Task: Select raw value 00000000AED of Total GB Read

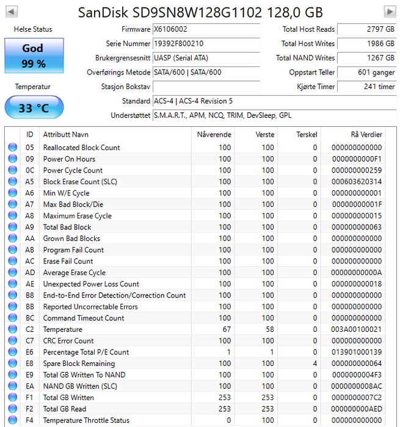Action: 357,409
